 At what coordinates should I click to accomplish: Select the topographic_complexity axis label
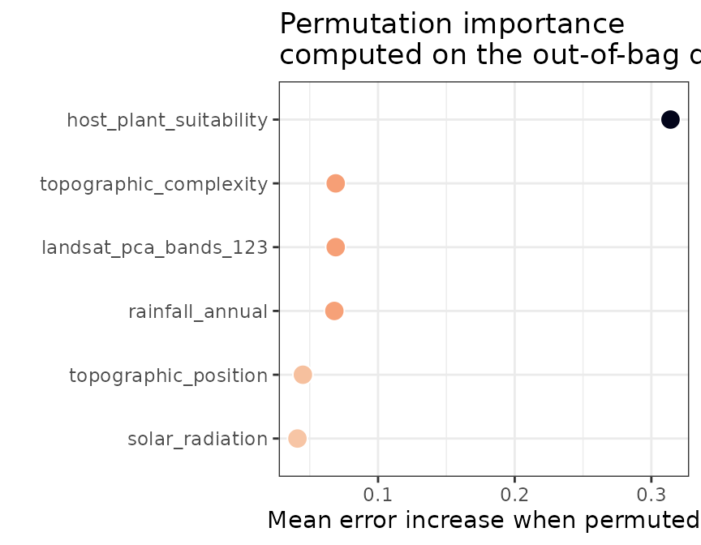click(154, 185)
